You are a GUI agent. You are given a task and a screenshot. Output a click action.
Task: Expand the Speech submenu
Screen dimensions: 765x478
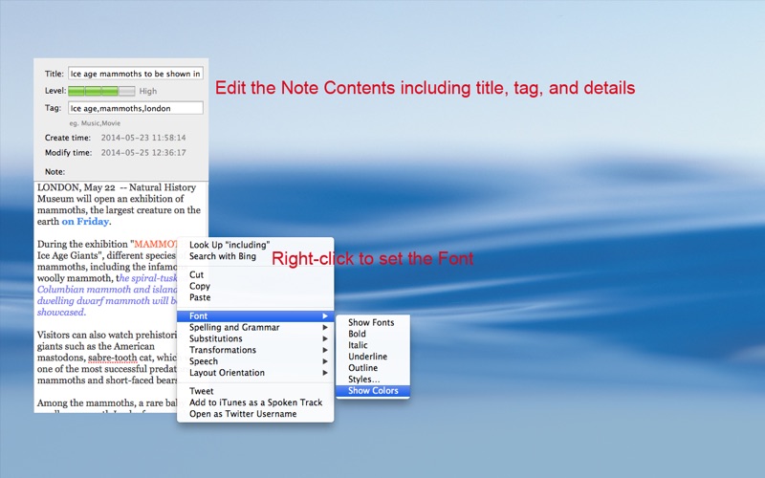[x=255, y=361]
